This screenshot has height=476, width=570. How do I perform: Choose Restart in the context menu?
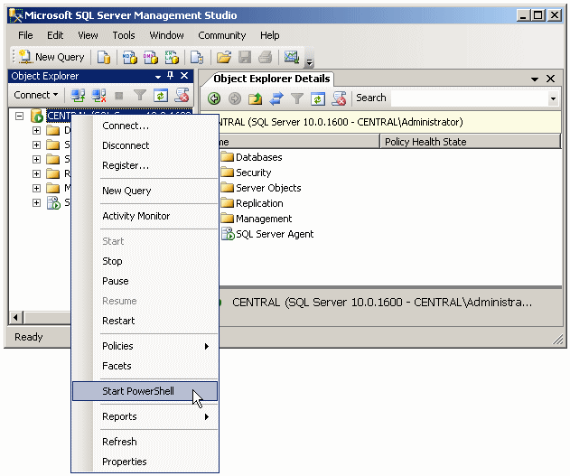(145, 321)
